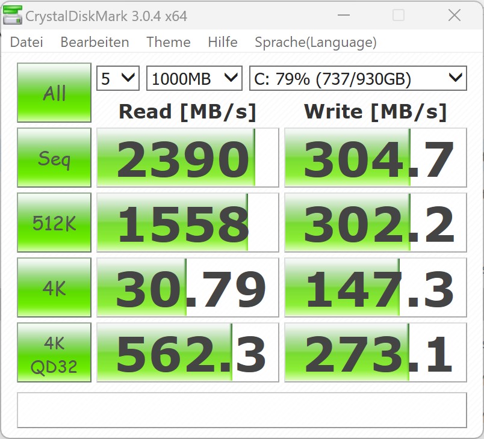The width and height of the screenshot is (484, 439).
Task: Close the CrystalDiskMark window
Action: [x=455, y=15]
